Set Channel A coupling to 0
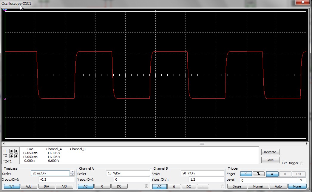The width and height of the screenshot is (312, 192). pos(102,186)
